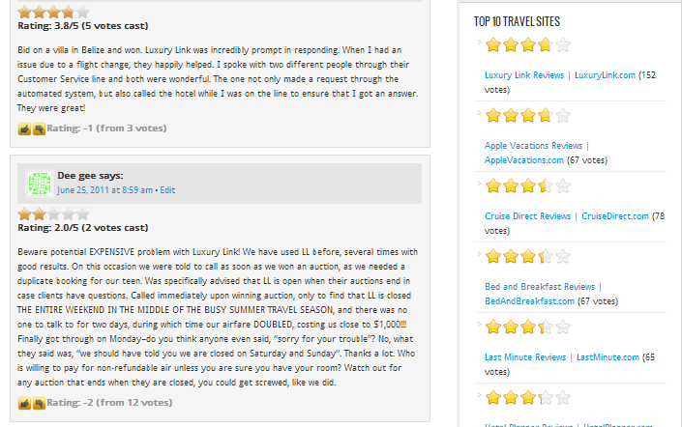Thumbs up the Belize villa review
The image size is (682, 427).
[x=24, y=129]
